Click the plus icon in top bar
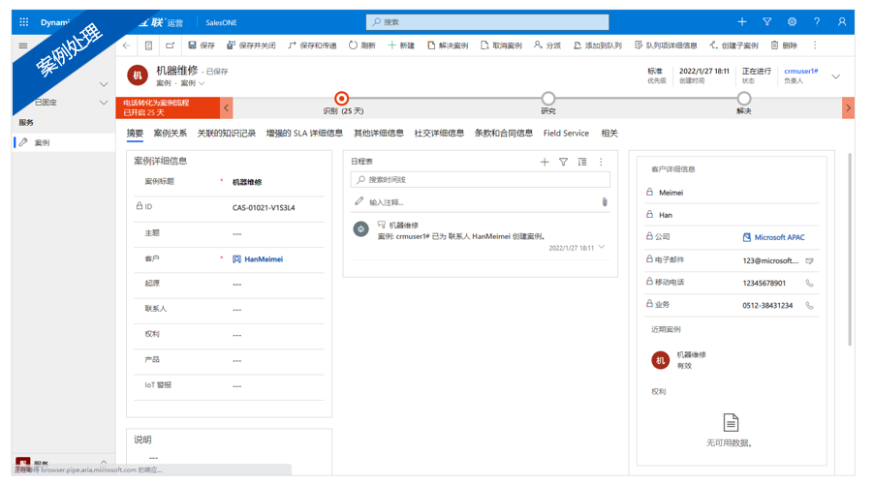 [742, 21]
